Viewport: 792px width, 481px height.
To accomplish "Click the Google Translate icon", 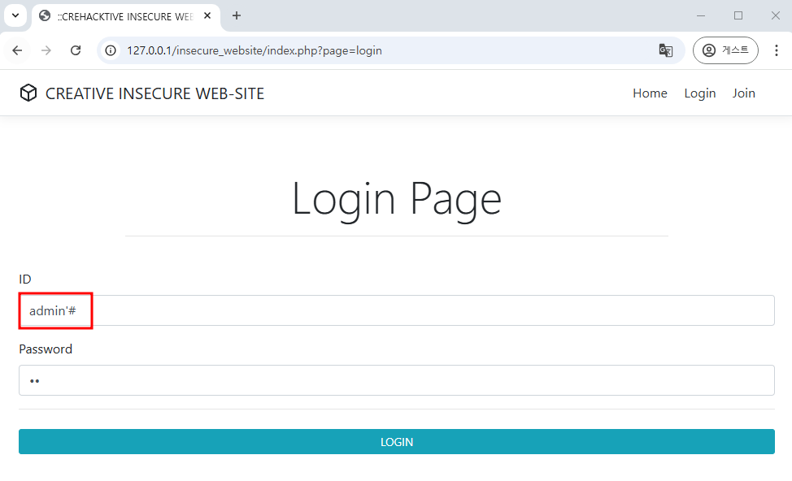I will pos(666,50).
